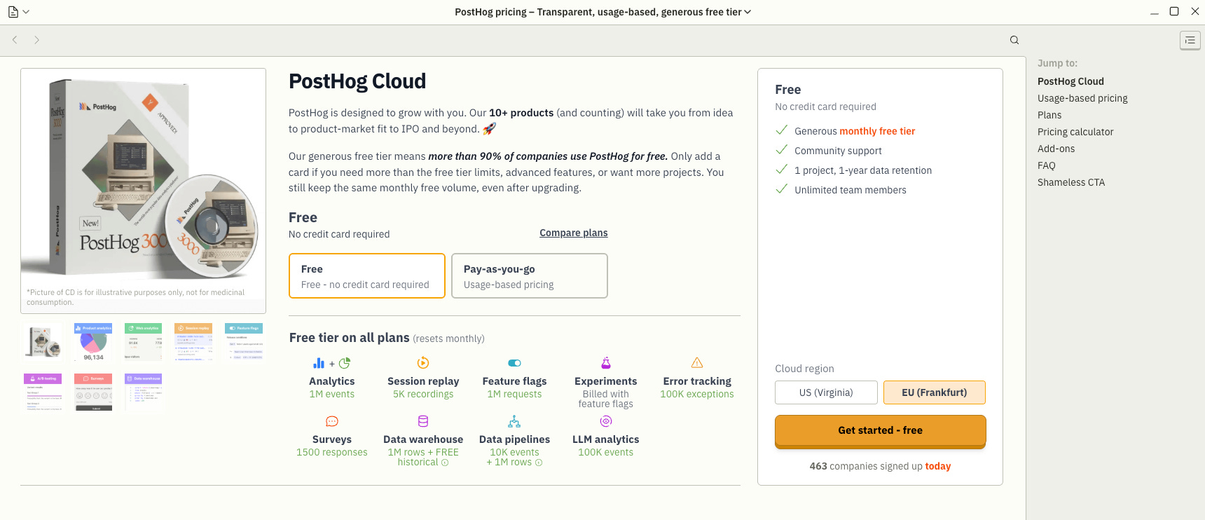This screenshot has height=520, width=1205.
Task: Click the Experiments flask icon
Action: click(x=606, y=363)
